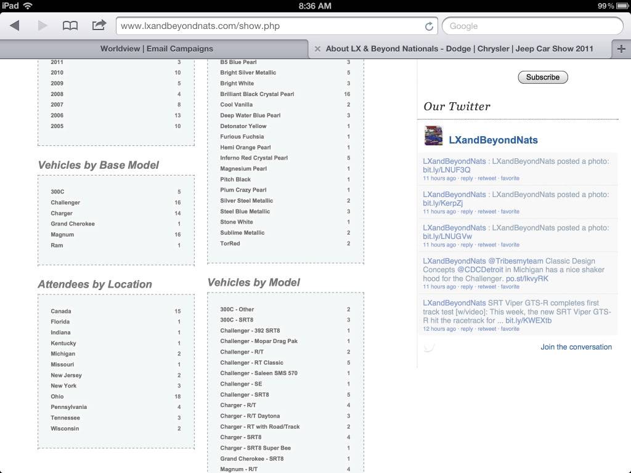Open the @Tribesmyteam mention
Screen dimensions: 631x473
(516, 261)
